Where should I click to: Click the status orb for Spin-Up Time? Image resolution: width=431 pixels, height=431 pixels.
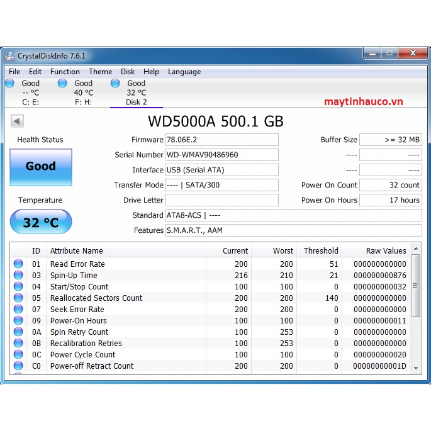tap(18, 276)
